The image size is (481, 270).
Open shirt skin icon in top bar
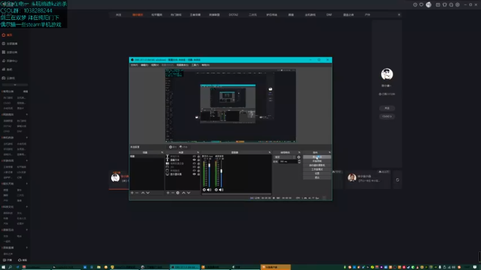(x=444, y=5)
